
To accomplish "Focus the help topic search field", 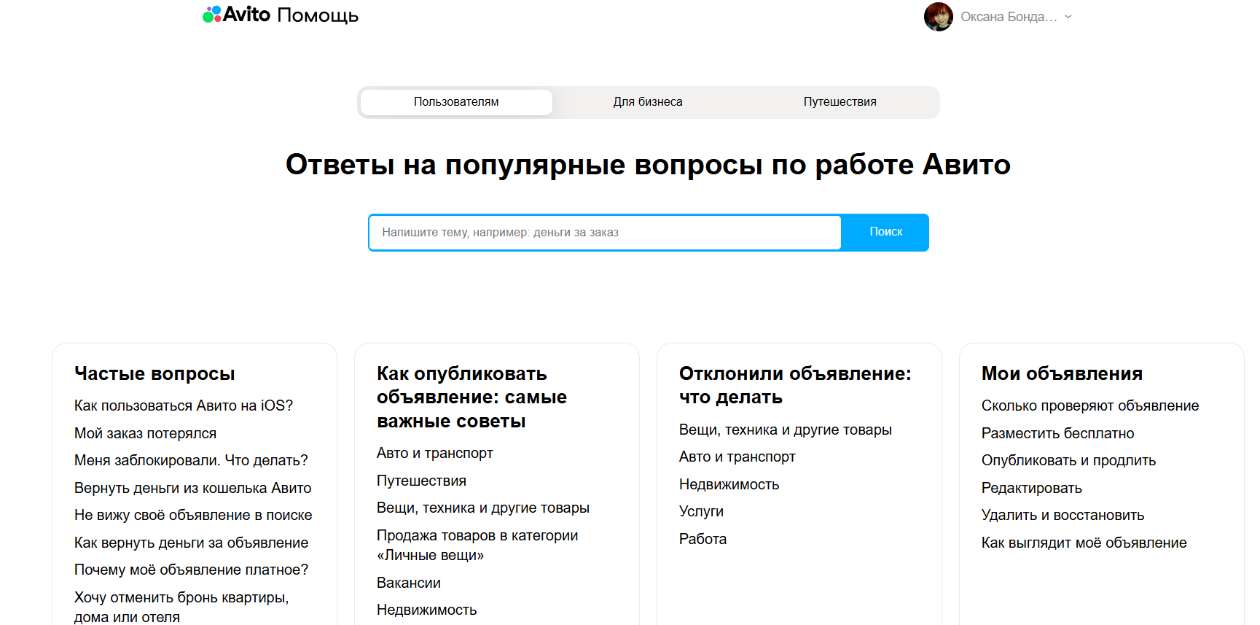I will (x=605, y=233).
